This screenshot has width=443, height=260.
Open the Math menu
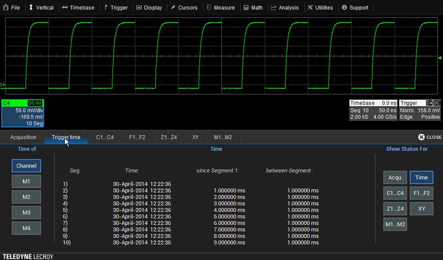tap(253, 8)
